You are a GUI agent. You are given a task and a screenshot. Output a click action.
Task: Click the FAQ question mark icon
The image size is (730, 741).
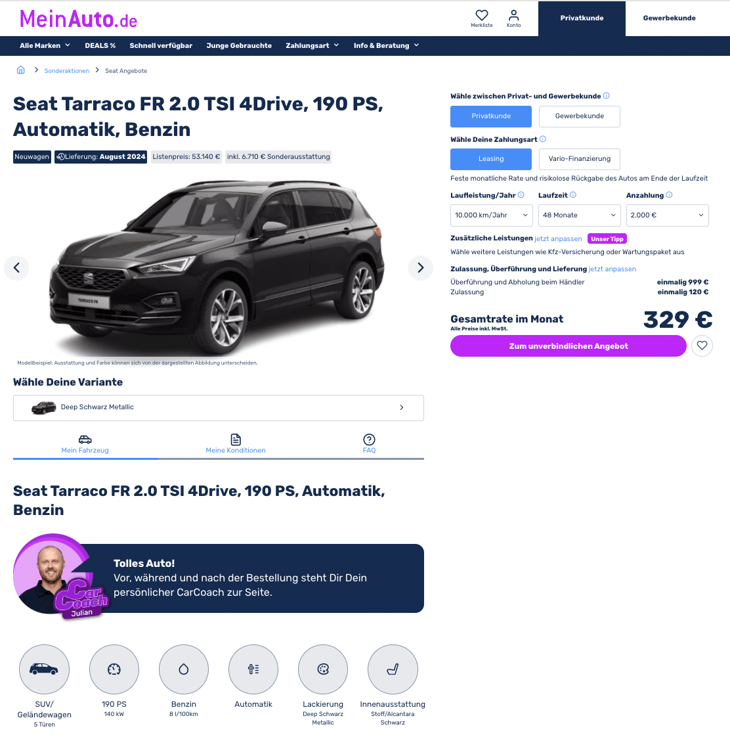point(369,439)
